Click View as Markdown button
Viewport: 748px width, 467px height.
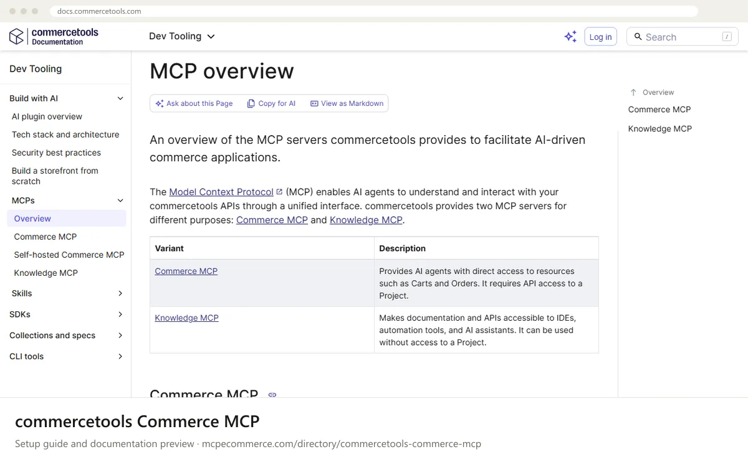click(x=347, y=103)
